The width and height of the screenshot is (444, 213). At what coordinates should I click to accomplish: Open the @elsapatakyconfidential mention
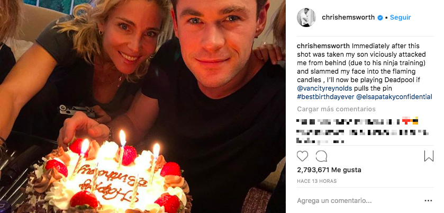click(x=394, y=97)
